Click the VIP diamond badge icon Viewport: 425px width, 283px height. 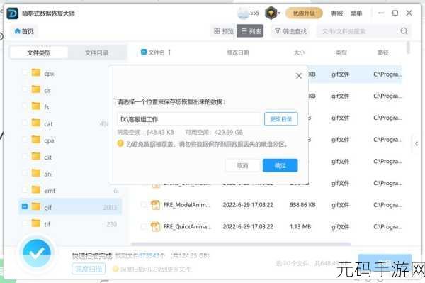[x=271, y=13]
